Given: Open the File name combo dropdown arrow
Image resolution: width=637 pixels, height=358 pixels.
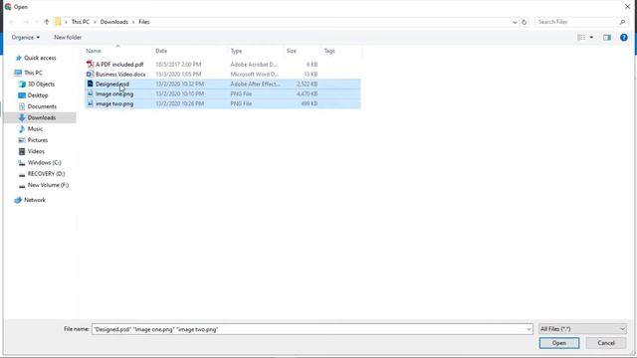Looking at the screenshot, I should click(x=529, y=329).
